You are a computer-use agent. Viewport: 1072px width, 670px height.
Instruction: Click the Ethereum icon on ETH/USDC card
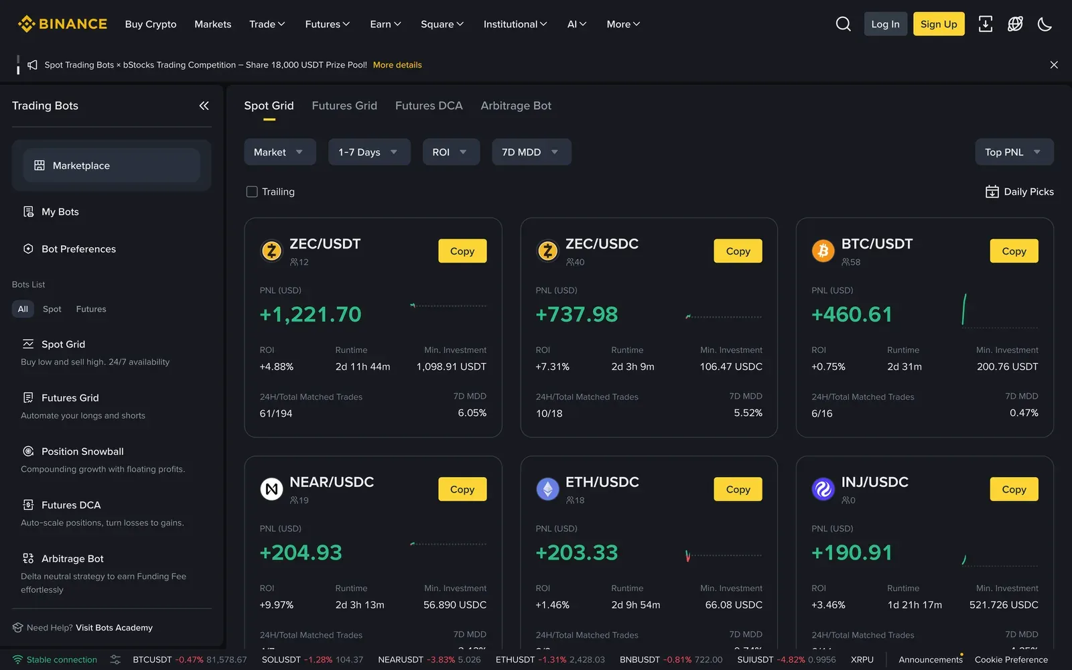[x=547, y=489]
